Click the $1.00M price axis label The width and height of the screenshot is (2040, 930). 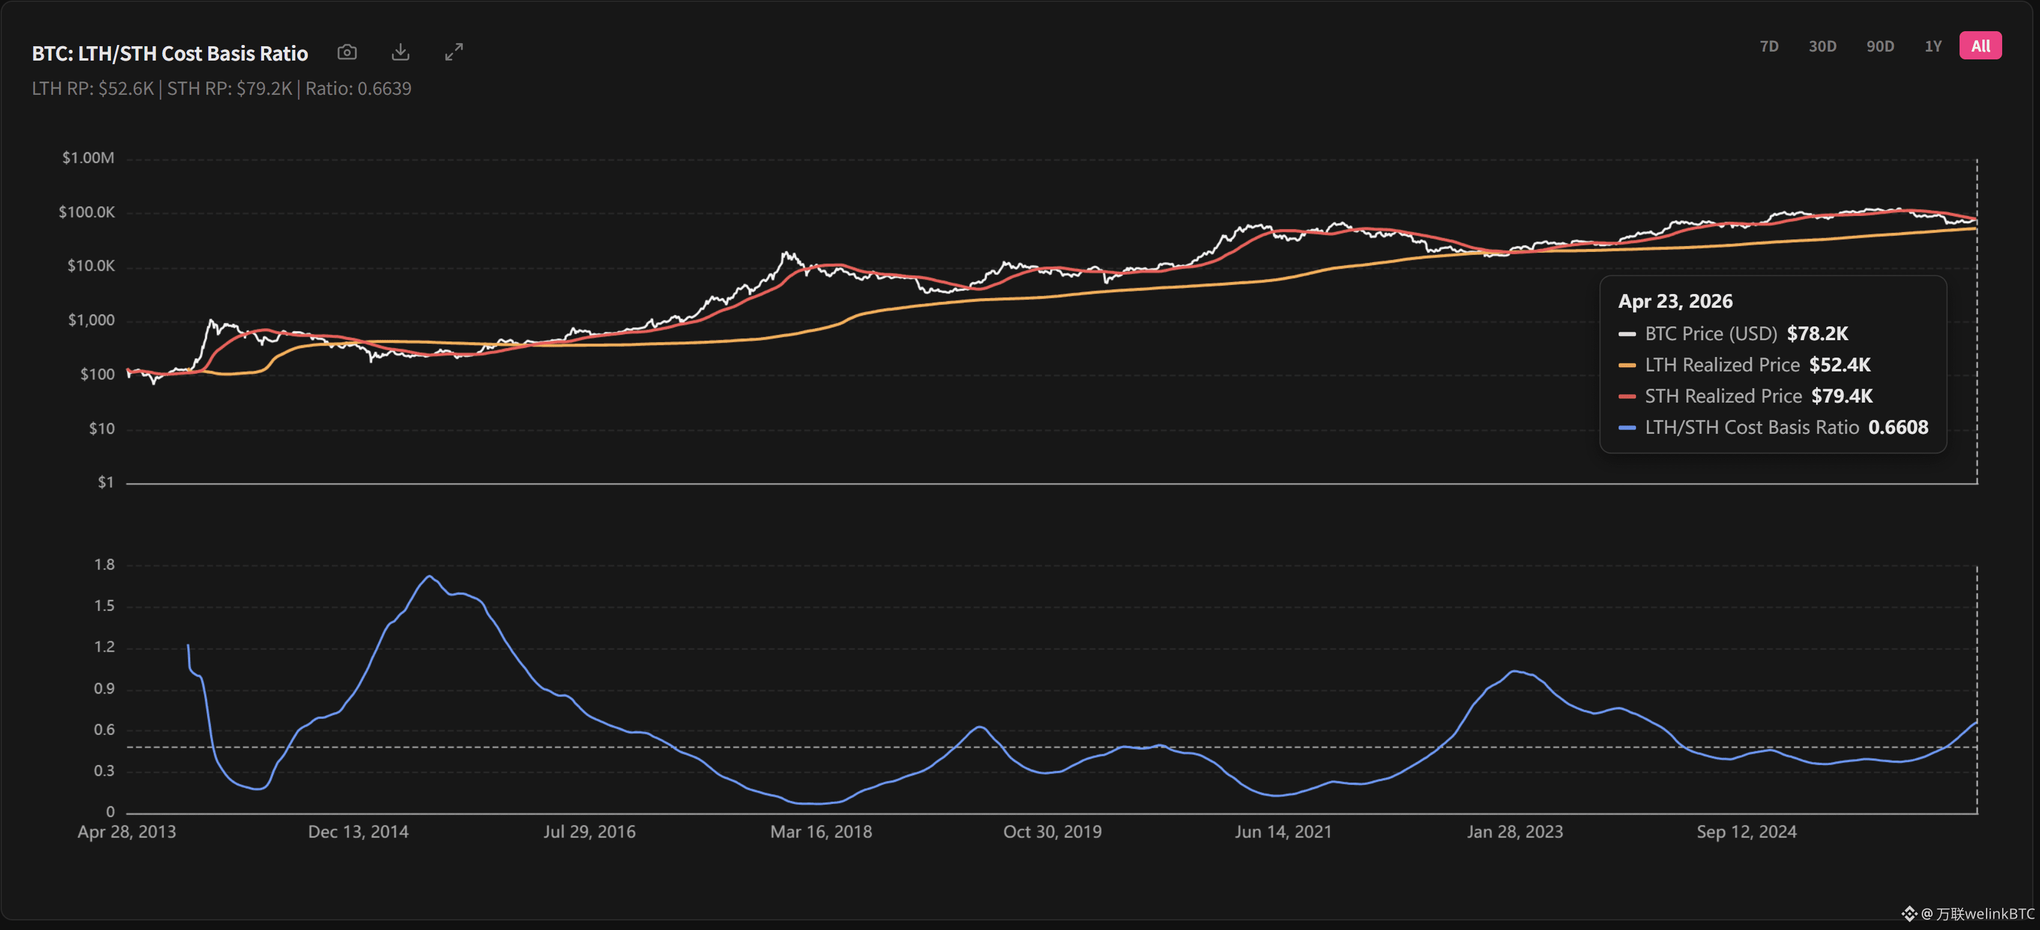[88, 158]
